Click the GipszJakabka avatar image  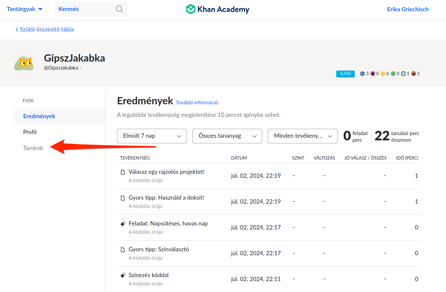(x=23, y=63)
